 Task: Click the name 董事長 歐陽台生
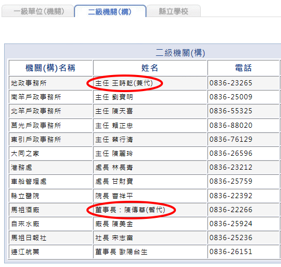tap(121, 252)
